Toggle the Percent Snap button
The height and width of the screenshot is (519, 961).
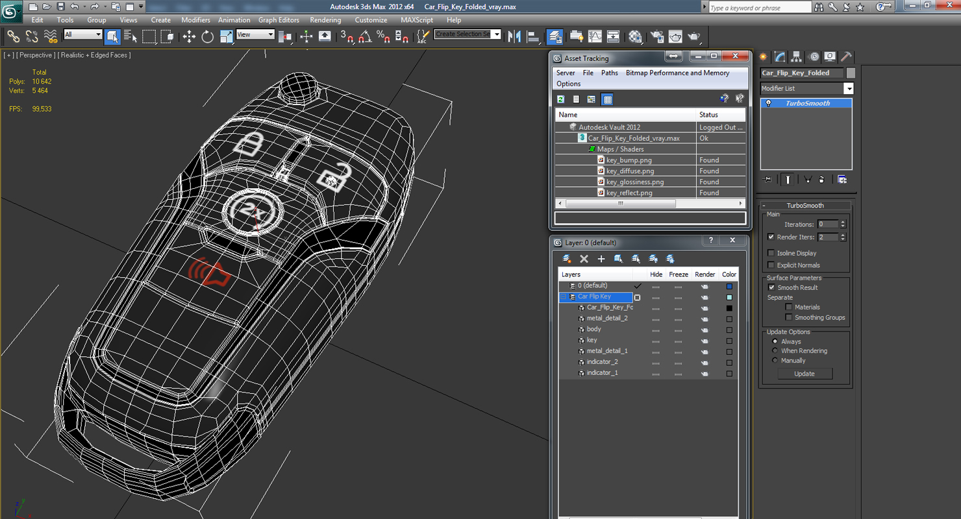pyautogui.click(x=383, y=36)
